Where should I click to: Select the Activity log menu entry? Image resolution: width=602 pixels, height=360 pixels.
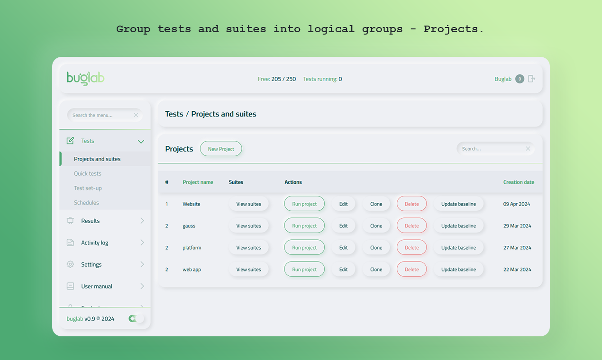point(105,243)
